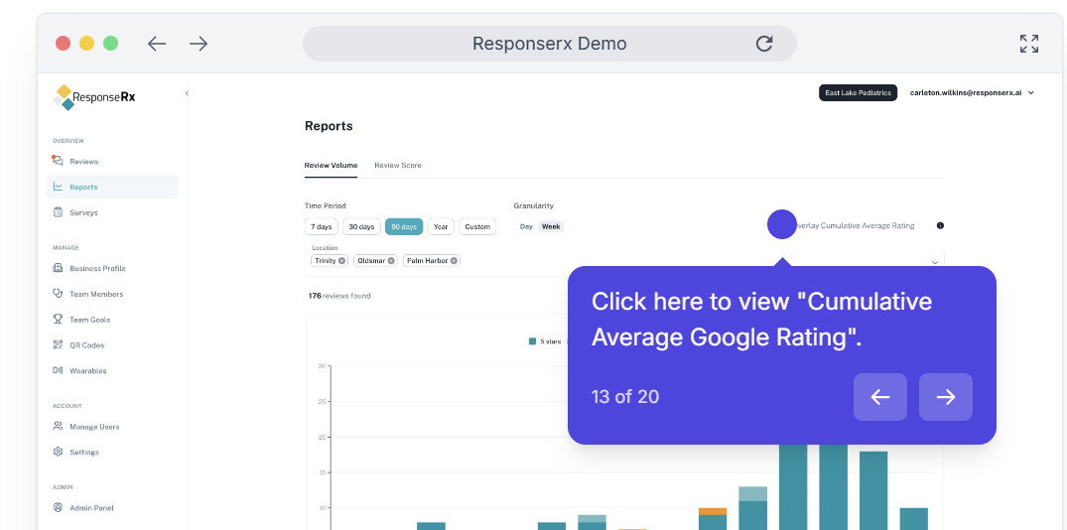Remove the Palm Harbor location chip
The width and height of the screenshot is (1067, 530).
pos(454,261)
